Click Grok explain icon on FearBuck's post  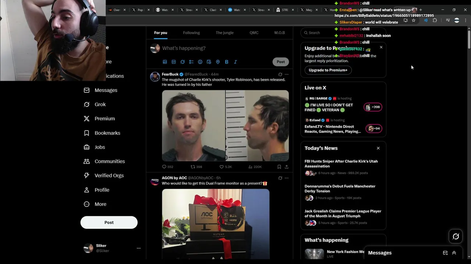(280, 74)
